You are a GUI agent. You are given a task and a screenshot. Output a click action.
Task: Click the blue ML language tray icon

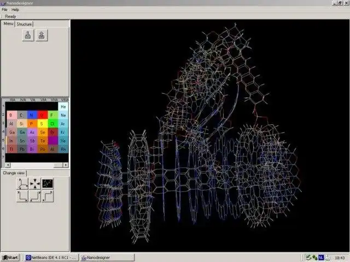pyautogui.click(x=321, y=258)
